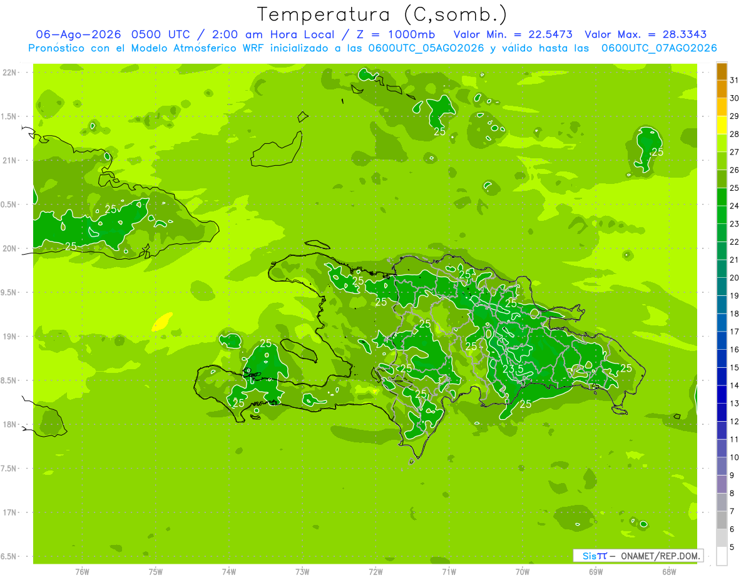Click the "23.5" contour label on map
751x580 pixels.
(513, 369)
